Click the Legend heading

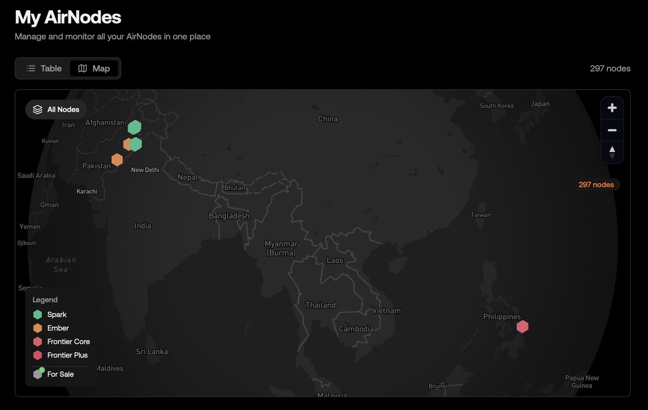point(45,300)
